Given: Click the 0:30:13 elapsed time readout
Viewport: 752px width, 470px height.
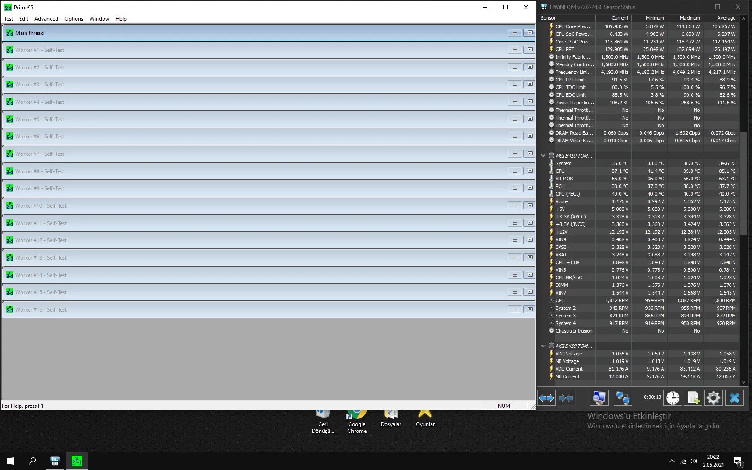Looking at the screenshot, I should pyautogui.click(x=652, y=397).
